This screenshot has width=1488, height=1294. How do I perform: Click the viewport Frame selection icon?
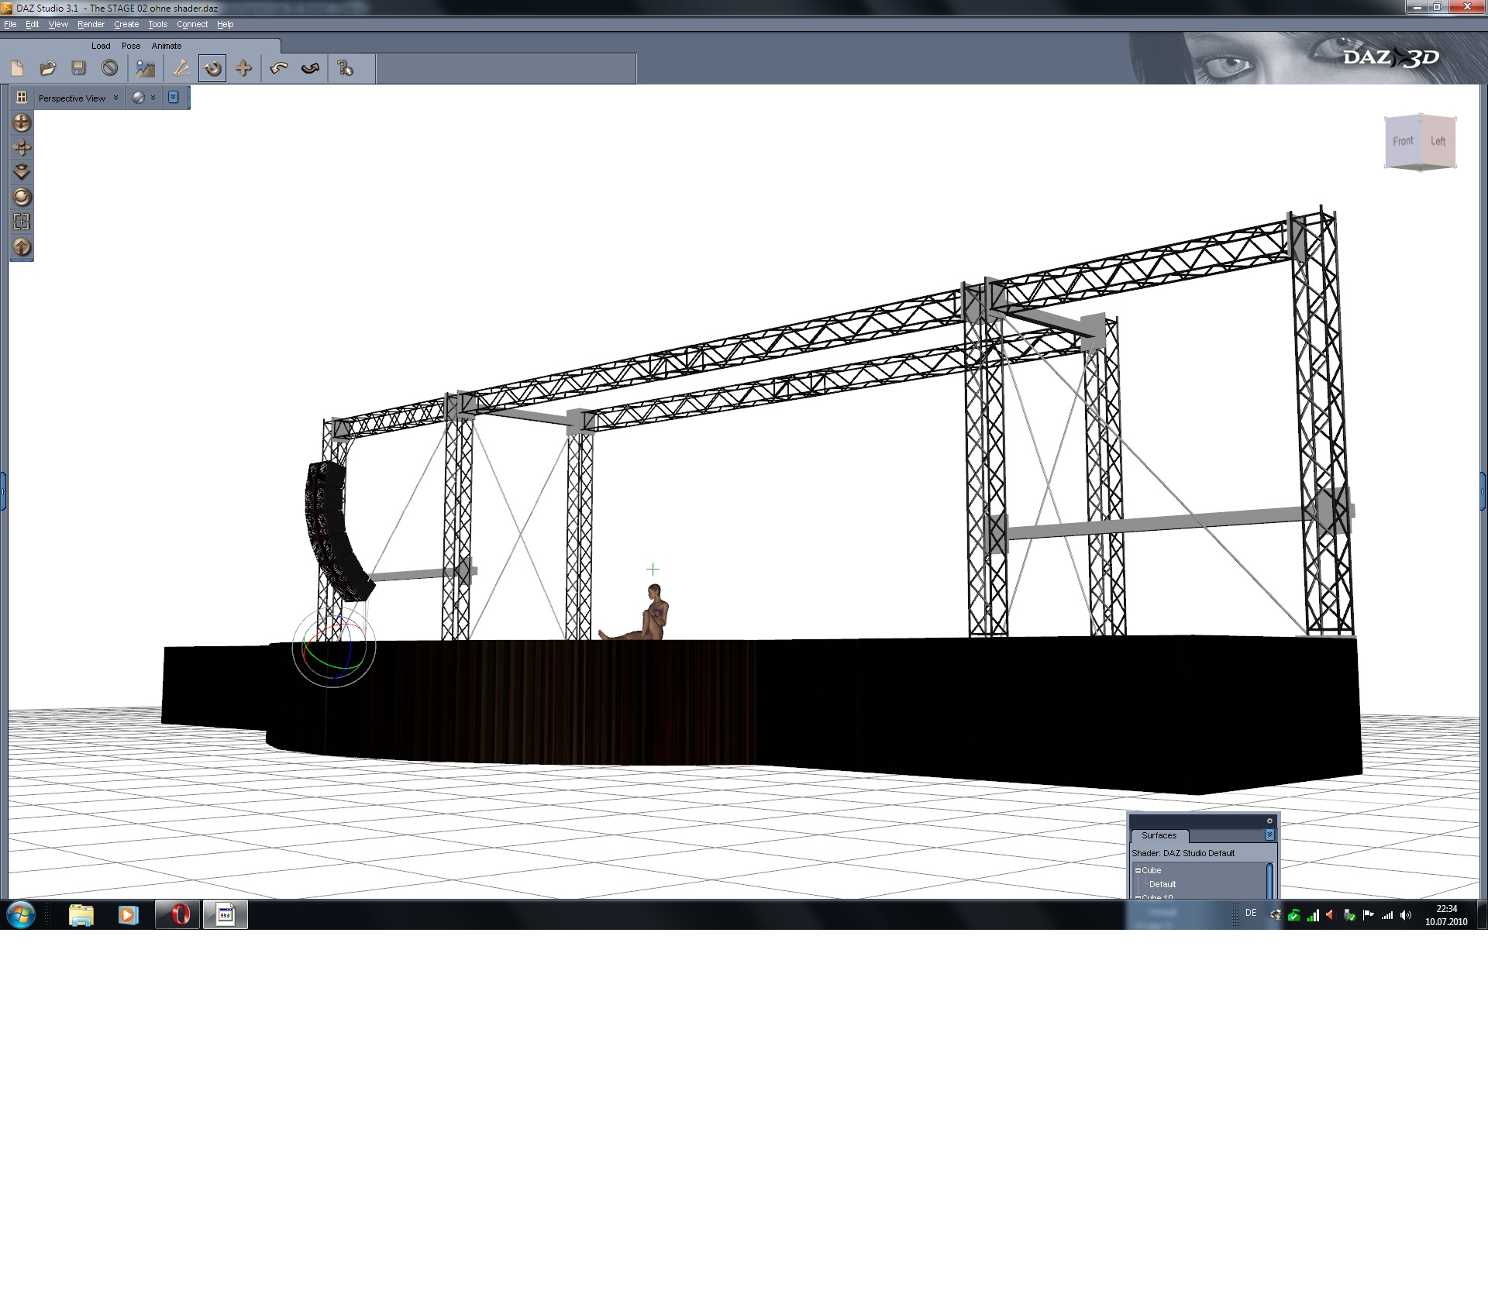(x=22, y=222)
